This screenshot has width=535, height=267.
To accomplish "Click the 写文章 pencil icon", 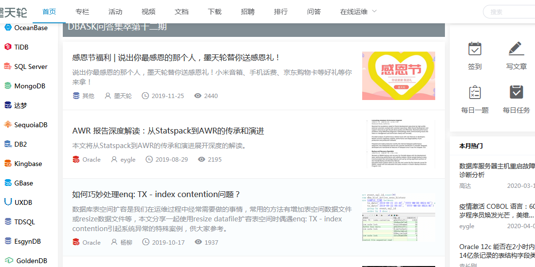I will [x=516, y=48].
